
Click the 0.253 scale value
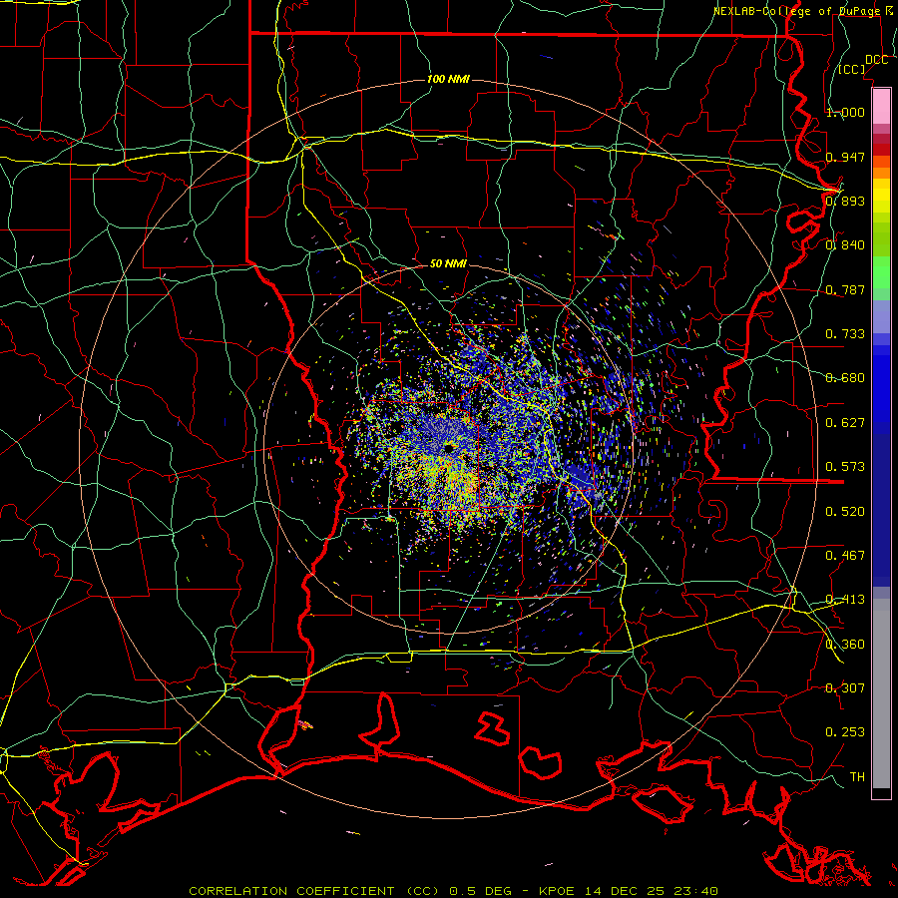(x=845, y=732)
